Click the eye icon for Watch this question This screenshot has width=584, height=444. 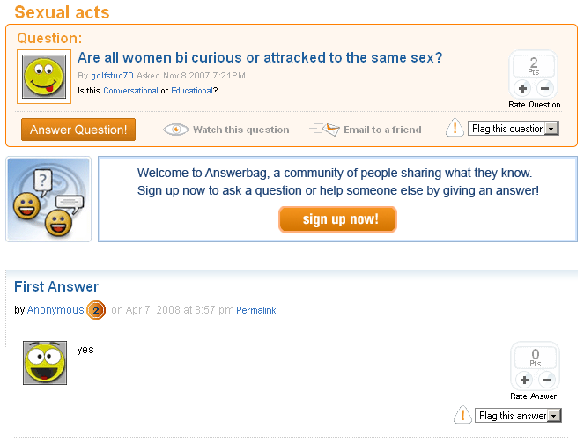pos(176,129)
